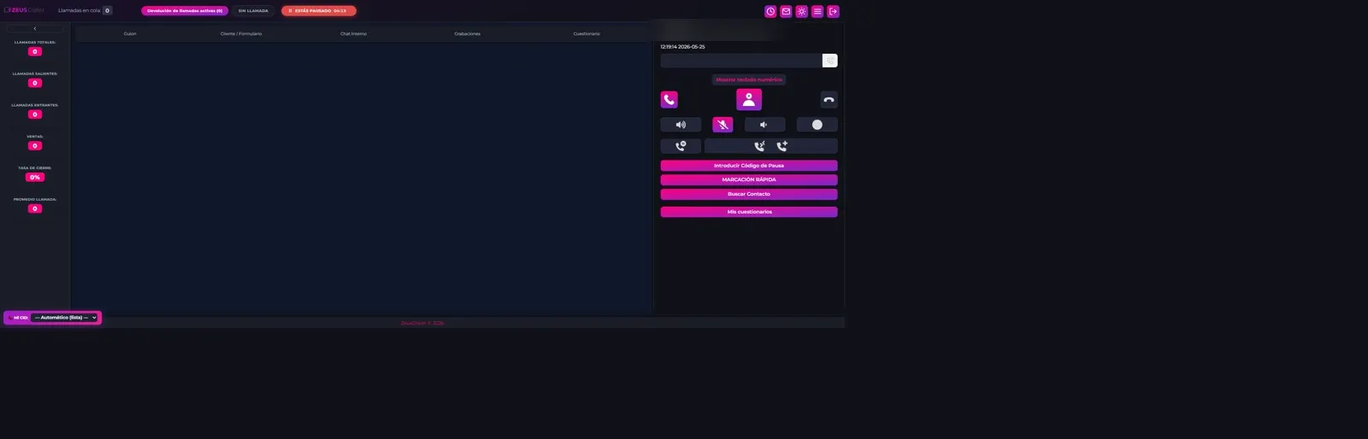1368x439 pixels.
Task: Focus the phone number input field
Action: [741, 61]
